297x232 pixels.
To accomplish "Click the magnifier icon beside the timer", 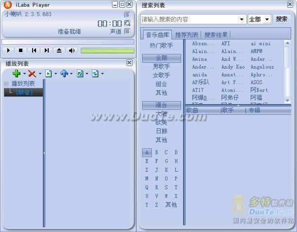I will 127,23.
